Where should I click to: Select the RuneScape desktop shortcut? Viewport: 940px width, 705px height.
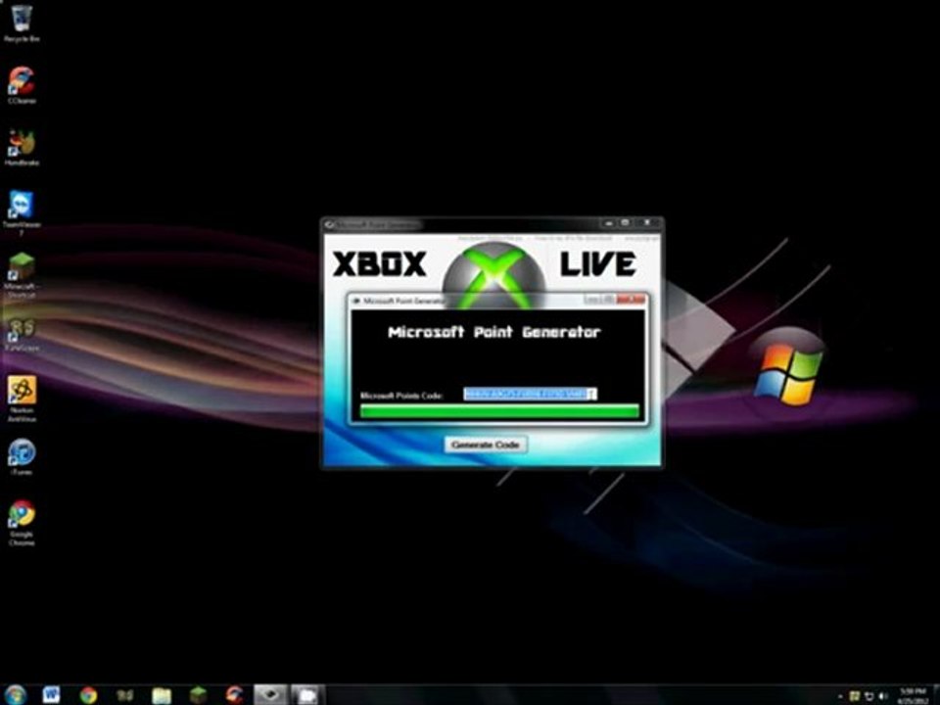pos(22,335)
